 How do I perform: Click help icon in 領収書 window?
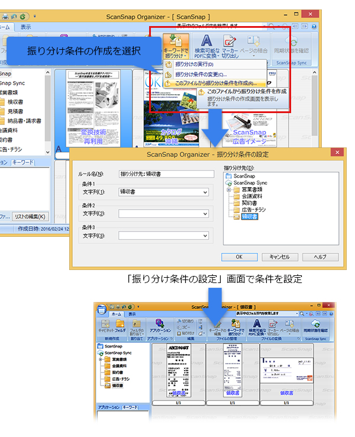[331, 314]
